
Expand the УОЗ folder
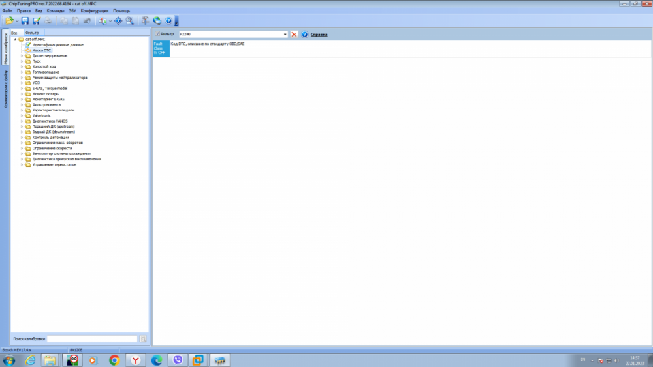click(x=22, y=83)
